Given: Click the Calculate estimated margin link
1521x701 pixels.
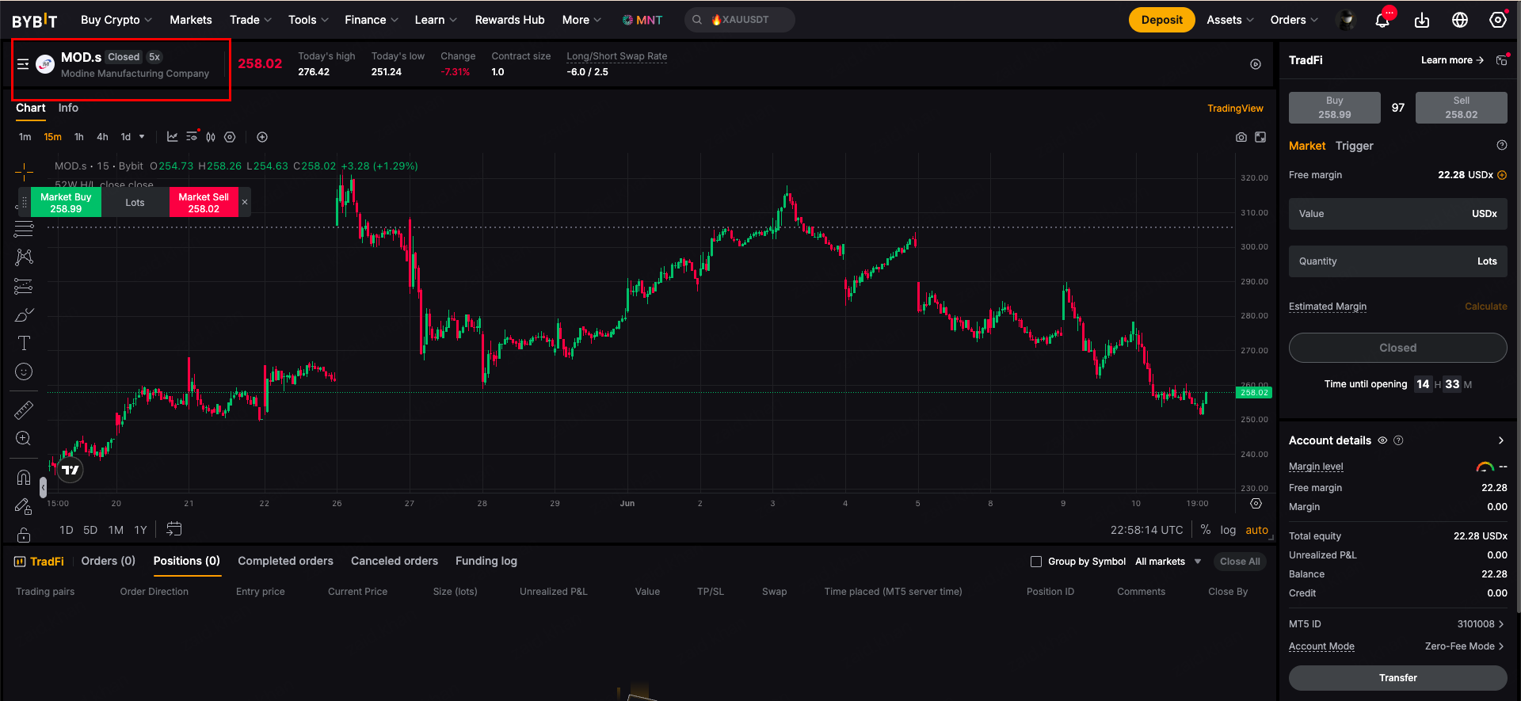Looking at the screenshot, I should (x=1486, y=307).
